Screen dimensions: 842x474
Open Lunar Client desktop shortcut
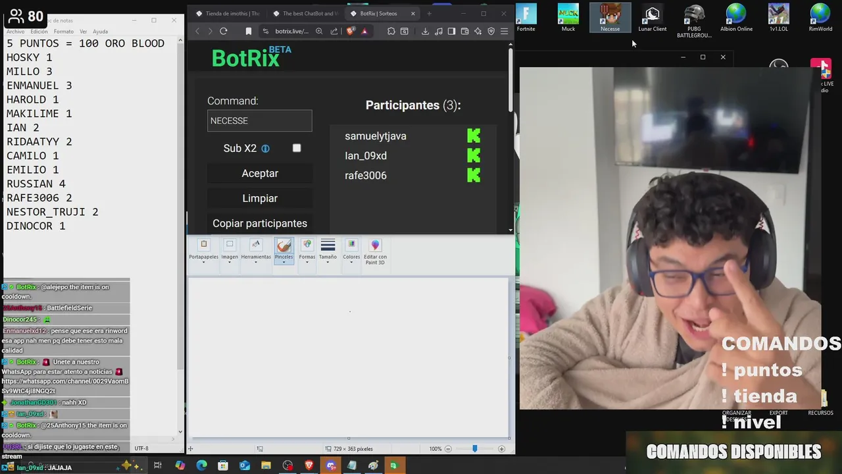click(x=653, y=18)
